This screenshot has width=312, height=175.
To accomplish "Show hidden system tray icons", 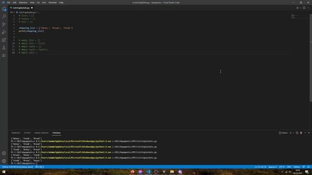I will [282, 172].
